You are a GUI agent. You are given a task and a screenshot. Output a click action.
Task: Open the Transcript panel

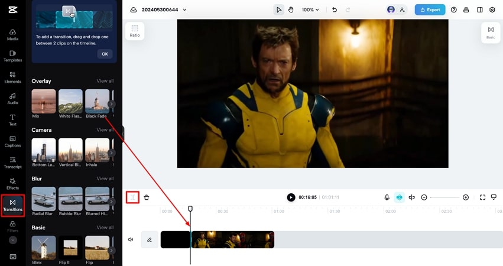click(12, 163)
